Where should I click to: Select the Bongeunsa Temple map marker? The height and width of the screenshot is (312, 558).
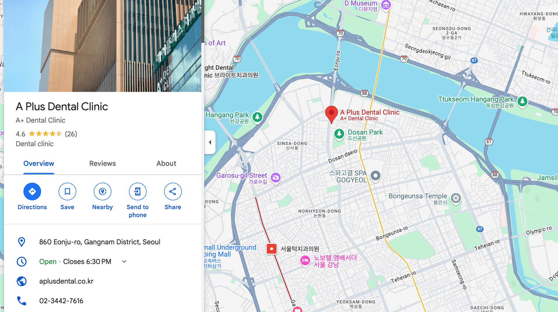pyautogui.click(x=456, y=198)
